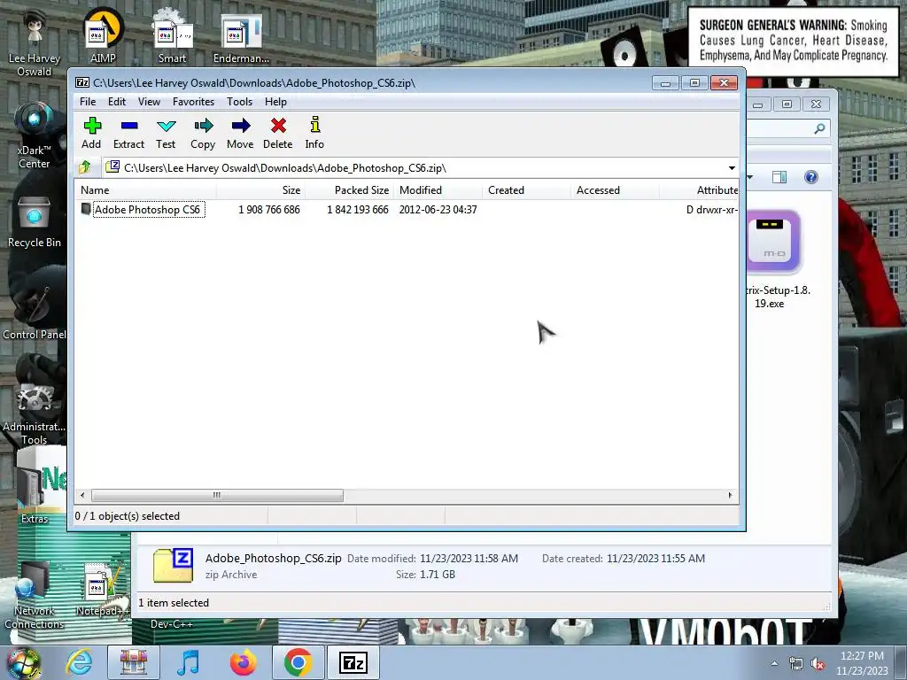
Task: Open the Edit menu
Action: coord(117,102)
